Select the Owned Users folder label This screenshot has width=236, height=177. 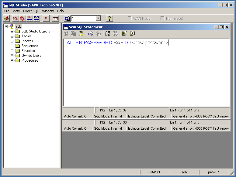point(31,56)
